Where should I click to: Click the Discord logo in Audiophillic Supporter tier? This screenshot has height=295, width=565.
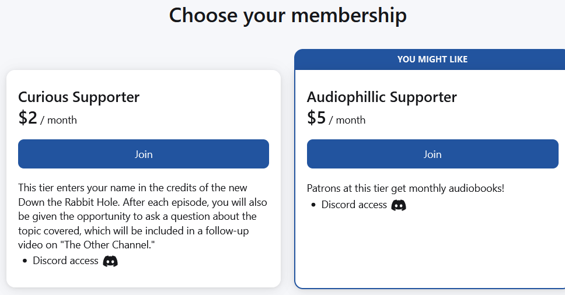399,205
